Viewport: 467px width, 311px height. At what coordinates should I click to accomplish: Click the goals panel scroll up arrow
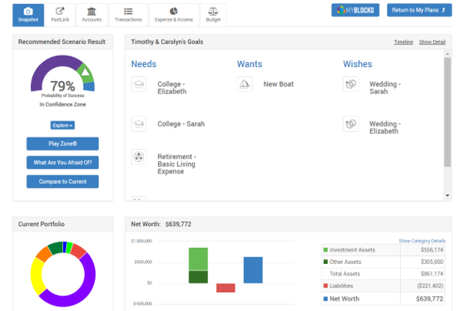[x=448, y=54]
